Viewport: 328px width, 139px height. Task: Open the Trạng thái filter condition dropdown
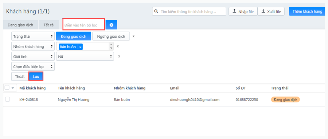tap(33, 36)
